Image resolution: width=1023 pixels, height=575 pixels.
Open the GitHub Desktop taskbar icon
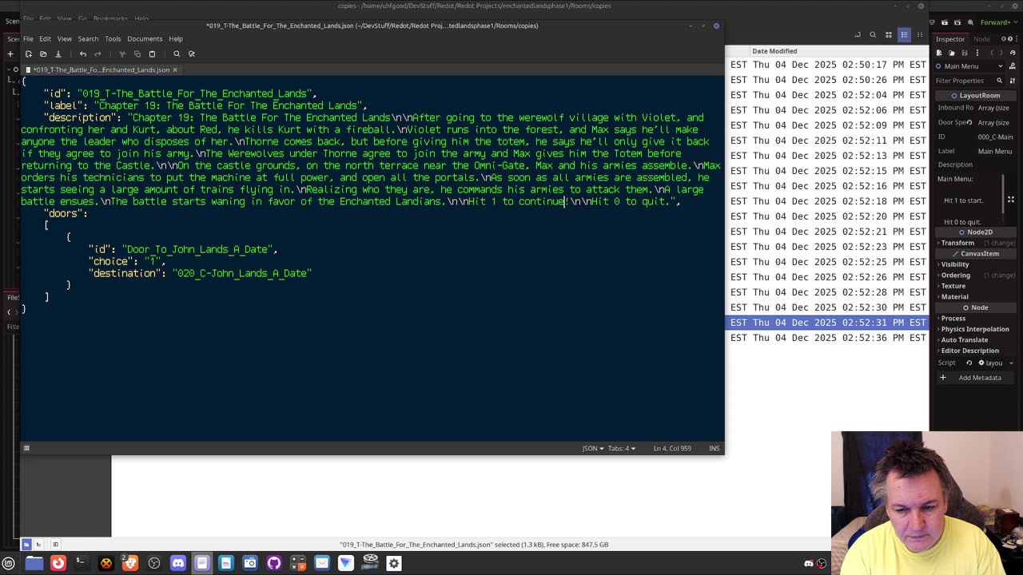point(274,563)
